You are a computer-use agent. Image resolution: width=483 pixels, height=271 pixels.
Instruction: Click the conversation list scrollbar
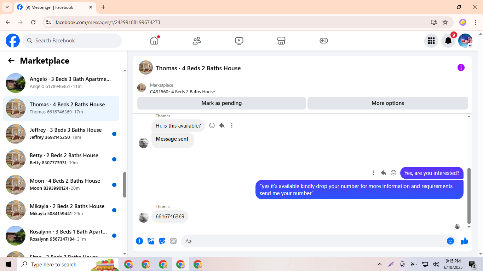(125, 184)
